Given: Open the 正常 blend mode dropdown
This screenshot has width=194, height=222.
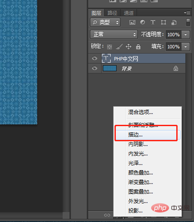Looking at the screenshot, I should (114, 35).
